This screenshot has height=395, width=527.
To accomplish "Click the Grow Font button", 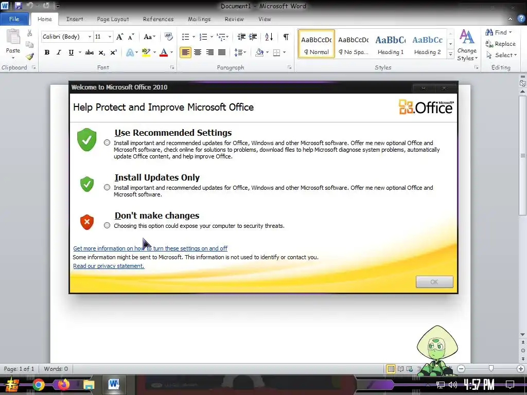I will pos(119,37).
